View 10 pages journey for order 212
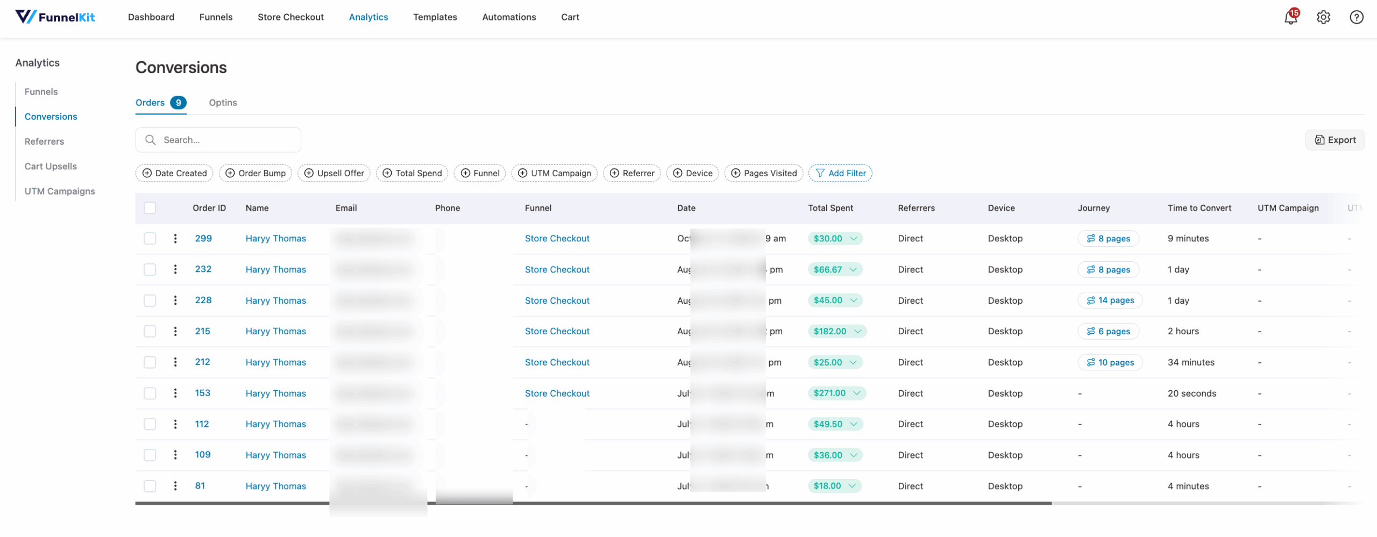This screenshot has width=1377, height=537. [x=1110, y=362]
